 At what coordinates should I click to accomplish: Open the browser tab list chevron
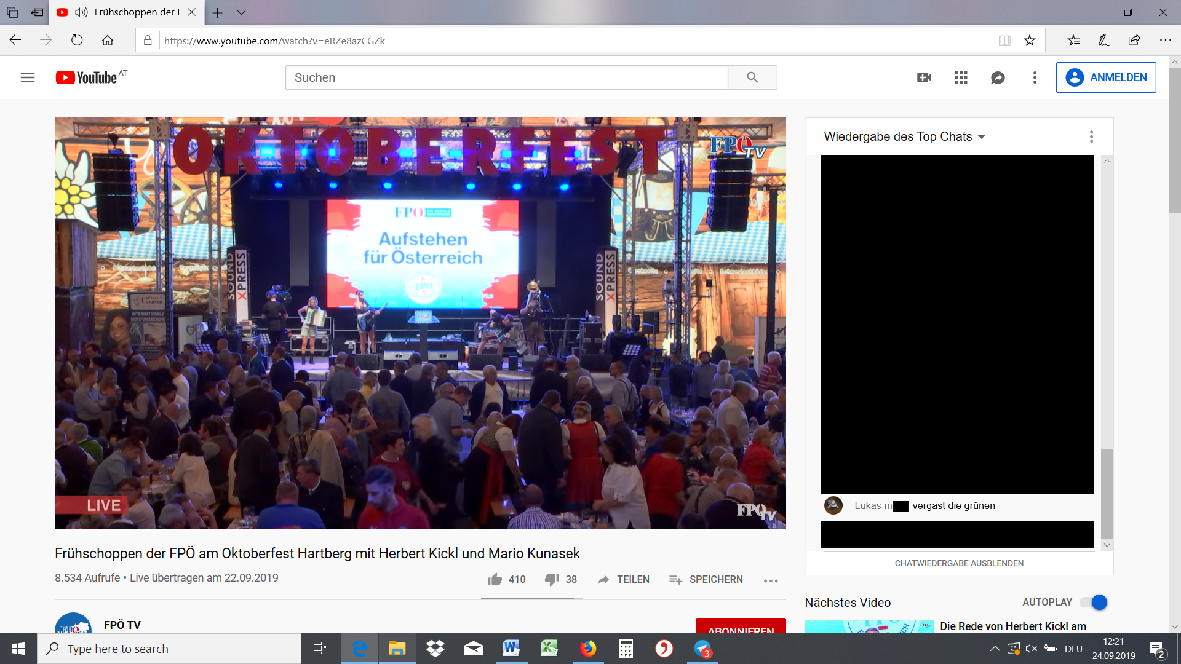coord(242,12)
